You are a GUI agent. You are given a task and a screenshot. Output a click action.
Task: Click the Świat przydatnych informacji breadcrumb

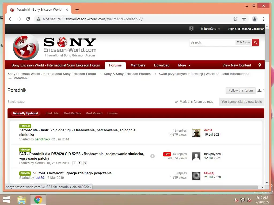pos(204,74)
